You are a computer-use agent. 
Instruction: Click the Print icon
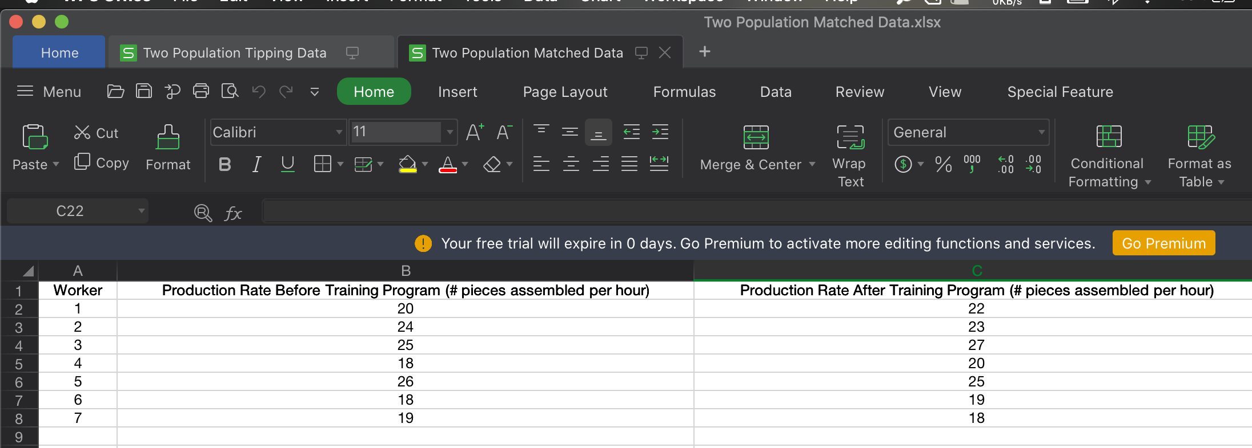(x=201, y=91)
